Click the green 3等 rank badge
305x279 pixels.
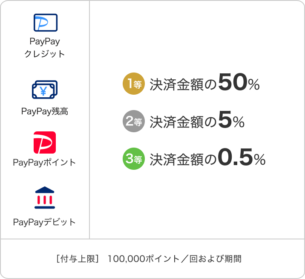134,159
